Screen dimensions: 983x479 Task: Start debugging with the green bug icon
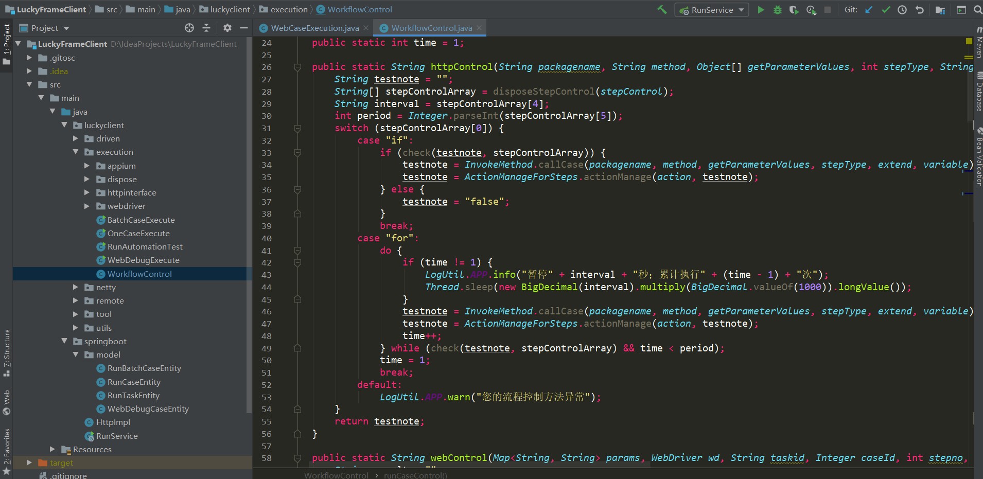[778, 10]
